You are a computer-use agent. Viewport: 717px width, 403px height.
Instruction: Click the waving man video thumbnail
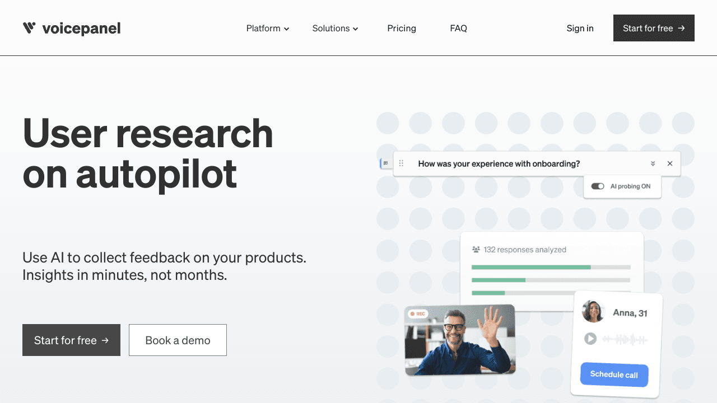click(x=459, y=340)
